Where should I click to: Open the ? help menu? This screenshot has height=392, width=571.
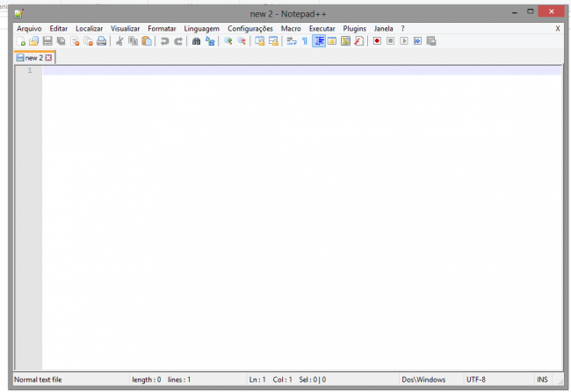(402, 28)
